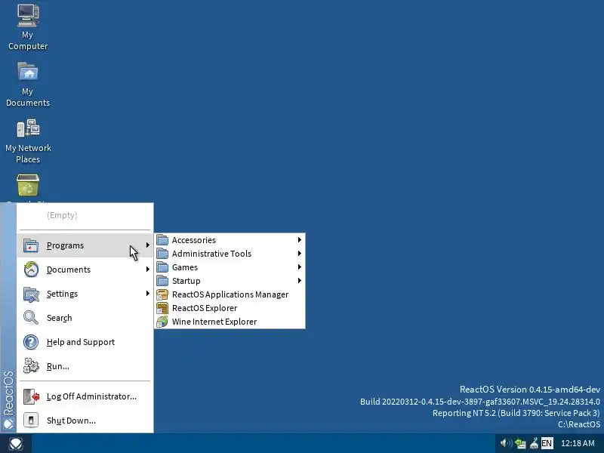The height and width of the screenshot is (453, 604).
Task: Click the EN keyboard language indicator
Action: point(547,443)
